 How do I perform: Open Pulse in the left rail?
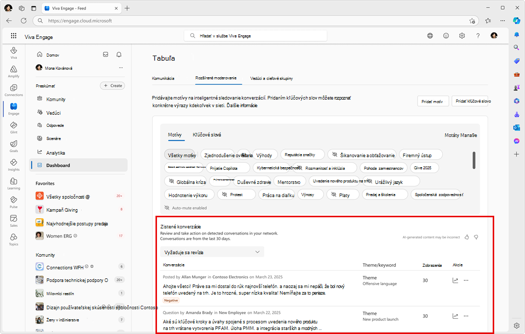click(x=14, y=202)
